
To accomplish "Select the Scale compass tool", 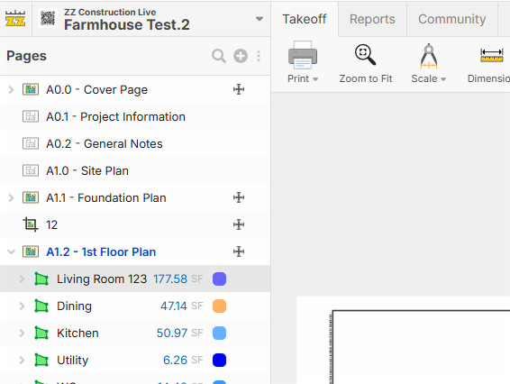I will click(428, 56).
